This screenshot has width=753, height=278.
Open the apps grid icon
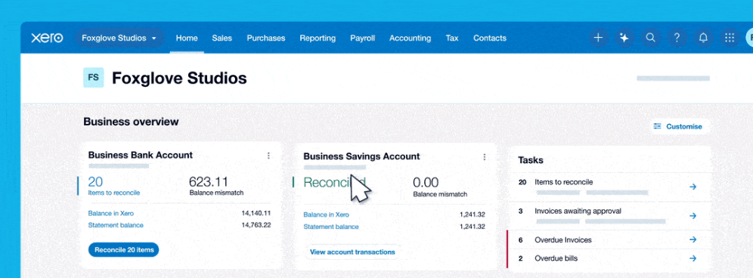click(730, 38)
